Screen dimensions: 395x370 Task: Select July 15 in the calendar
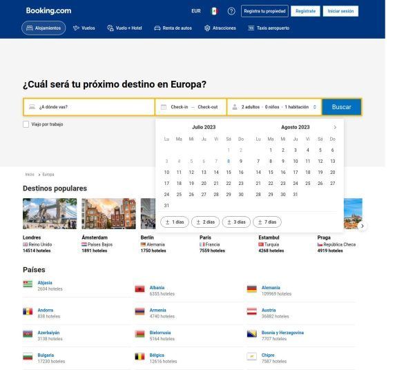click(x=229, y=173)
